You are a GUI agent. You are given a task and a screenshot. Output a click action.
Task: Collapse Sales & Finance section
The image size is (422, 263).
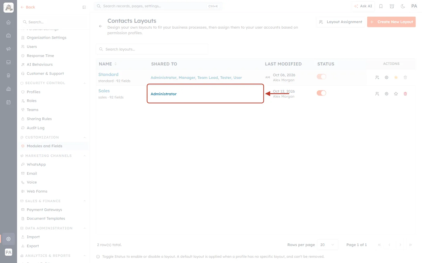pos(85,201)
